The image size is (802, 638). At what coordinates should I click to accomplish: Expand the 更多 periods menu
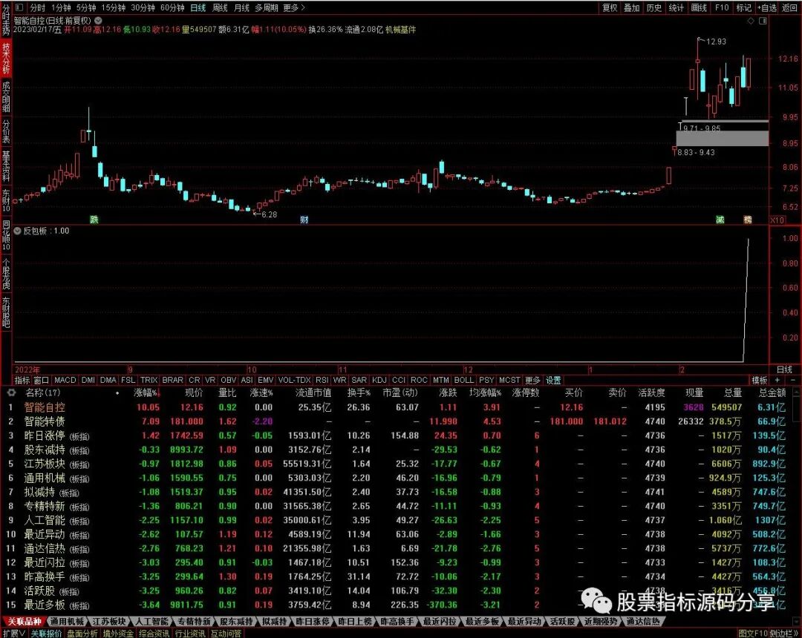pyautogui.click(x=294, y=7)
